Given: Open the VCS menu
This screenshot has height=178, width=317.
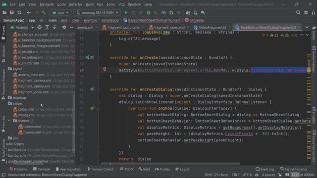Looking at the screenshot, I should (121, 4).
